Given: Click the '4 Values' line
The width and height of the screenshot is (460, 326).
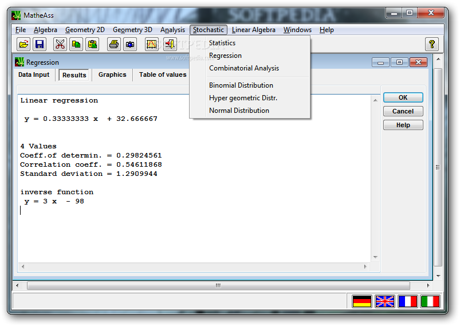Looking at the screenshot, I should click(x=38, y=146).
